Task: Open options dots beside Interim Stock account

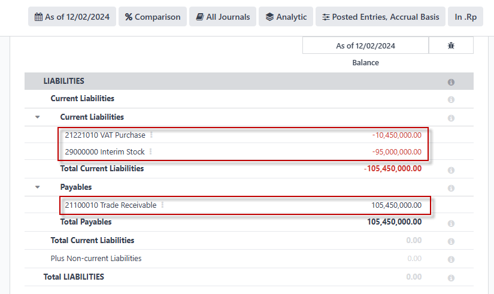Action: point(150,151)
